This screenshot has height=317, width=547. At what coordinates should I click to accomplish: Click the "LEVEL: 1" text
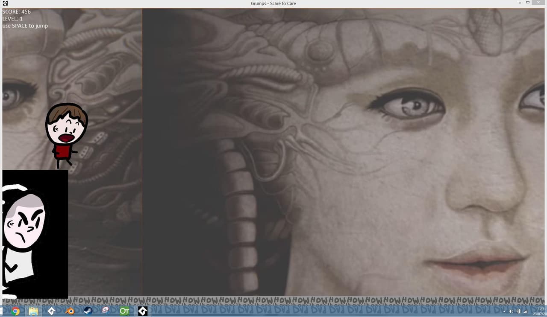[x=12, y=19]
